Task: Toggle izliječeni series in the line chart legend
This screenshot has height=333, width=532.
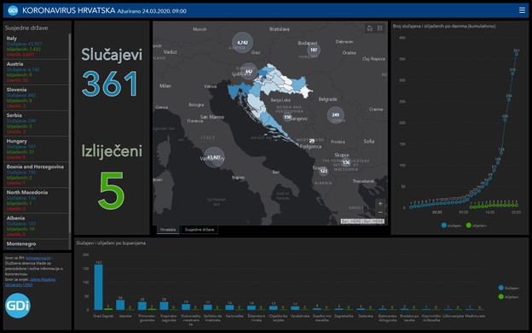Action: [x=476, y=225]
